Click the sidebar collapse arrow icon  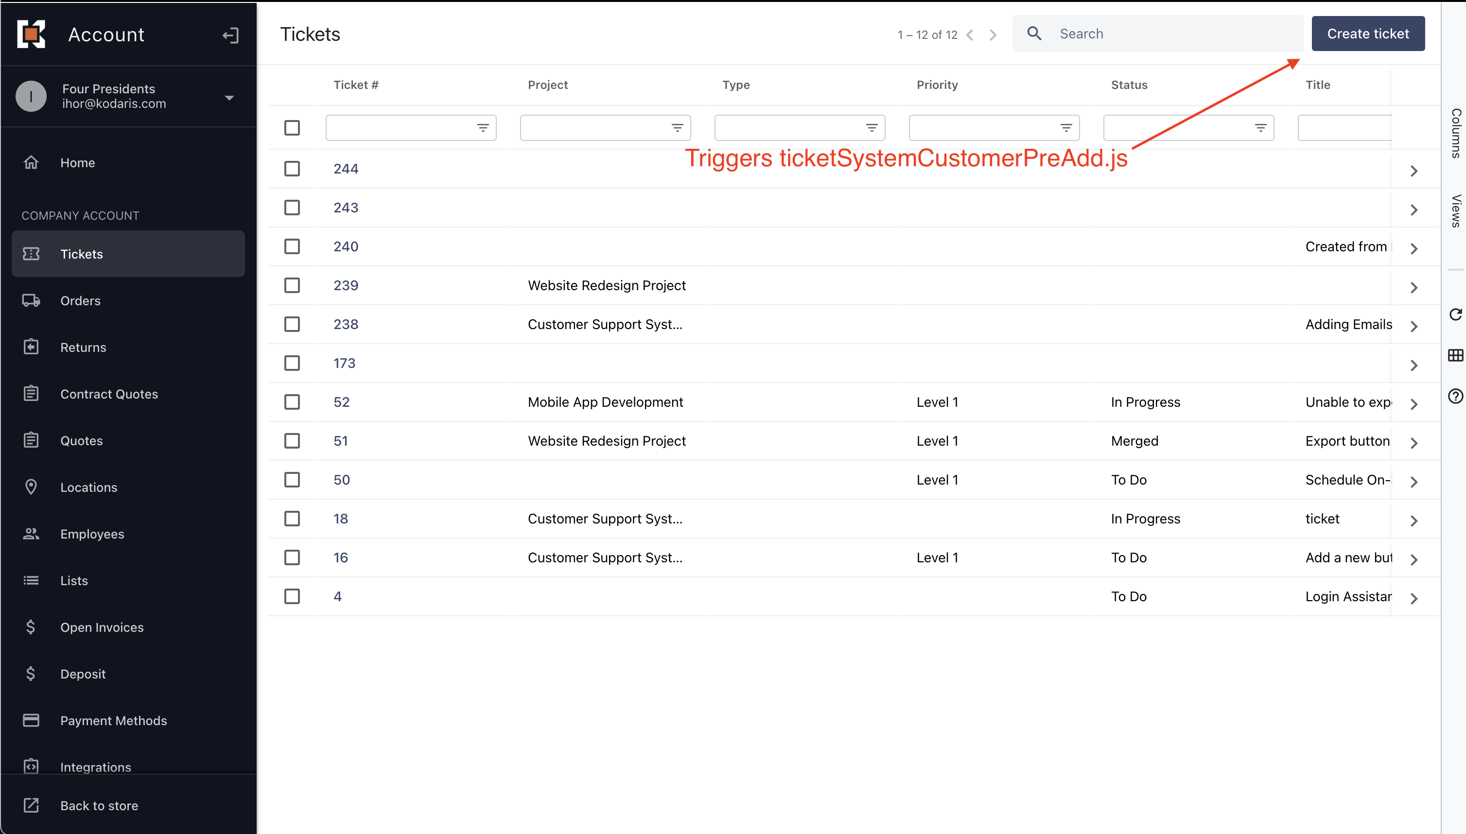tap(230, 35)
